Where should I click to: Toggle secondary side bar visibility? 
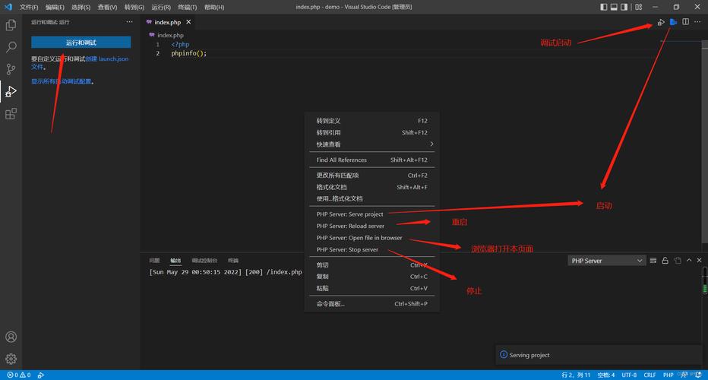[624, 7]
